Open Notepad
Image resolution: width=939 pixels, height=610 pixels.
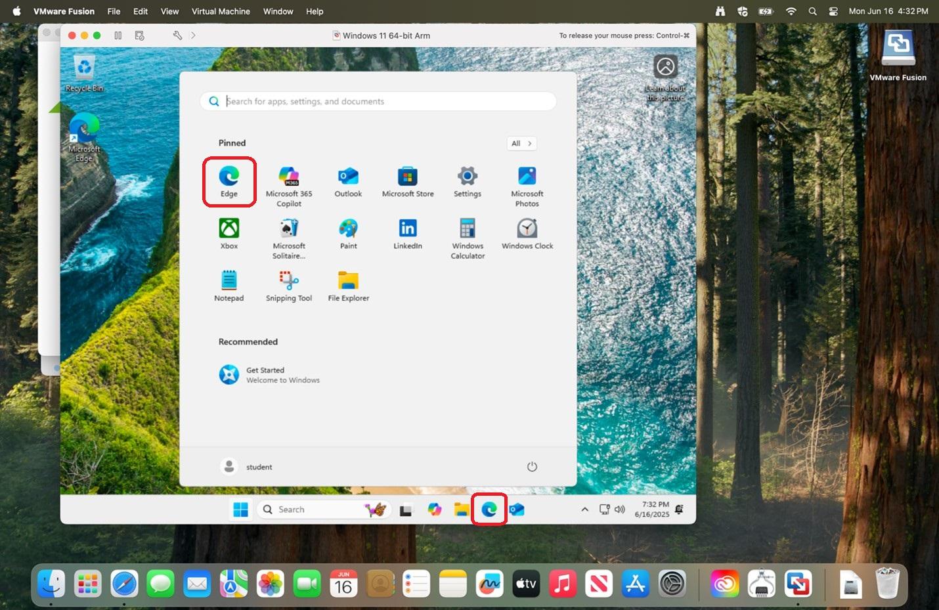coord(229,286)
